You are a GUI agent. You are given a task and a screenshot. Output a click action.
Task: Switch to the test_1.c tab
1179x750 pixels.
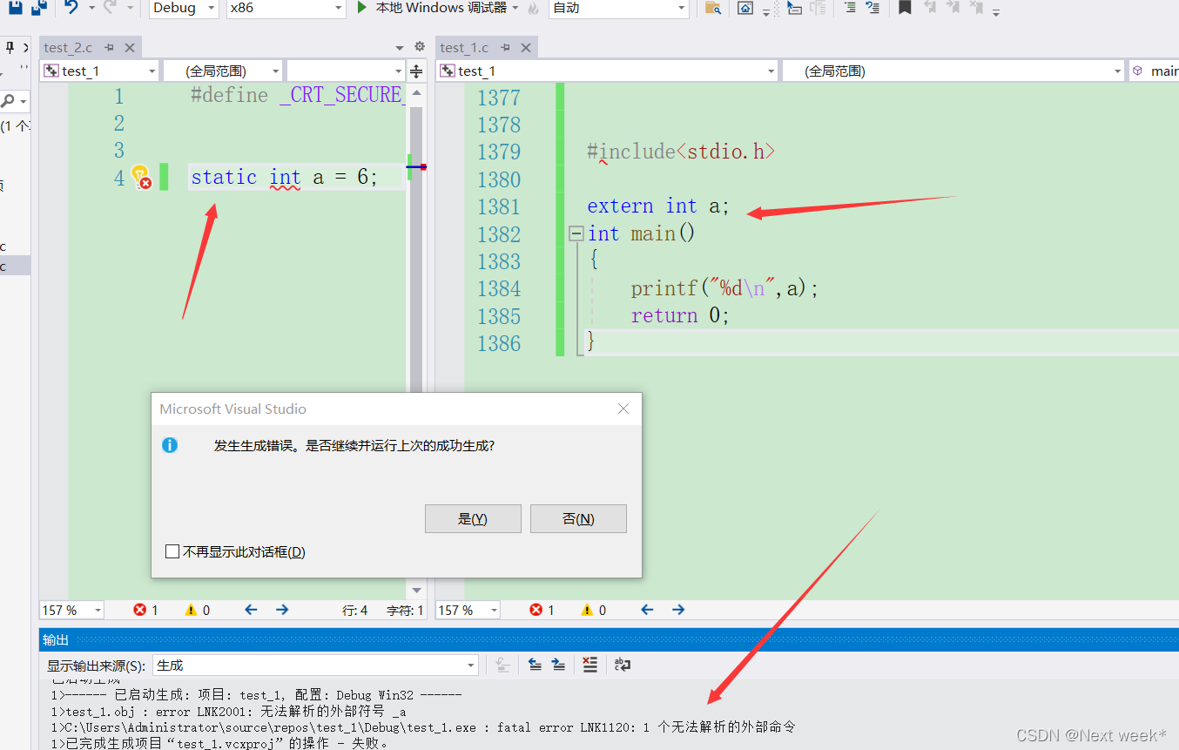click(464, 47)
